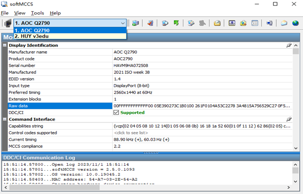Click the dotted splitter above the log panel
Image resolution: width=303 pixels, height=194 pixels.
pyautogui.click(x=151, y=153)
